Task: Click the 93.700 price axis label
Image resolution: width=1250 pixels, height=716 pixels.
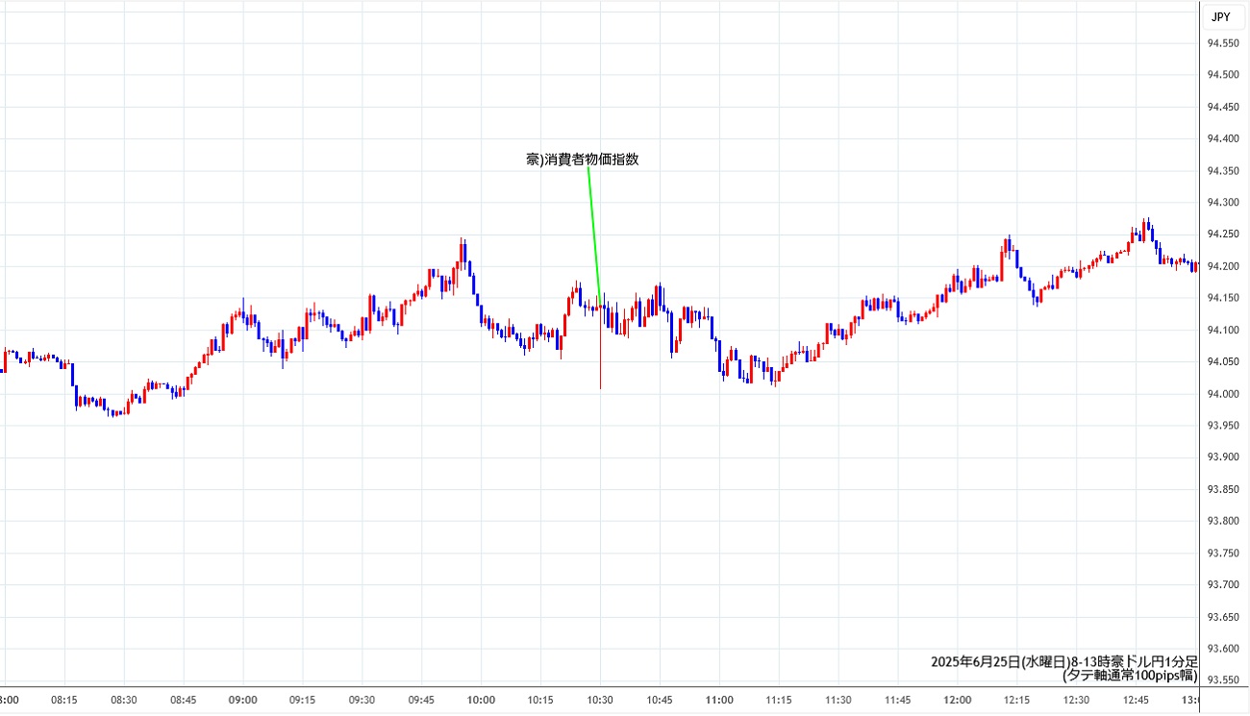Action: click(x=1223, y=584)
